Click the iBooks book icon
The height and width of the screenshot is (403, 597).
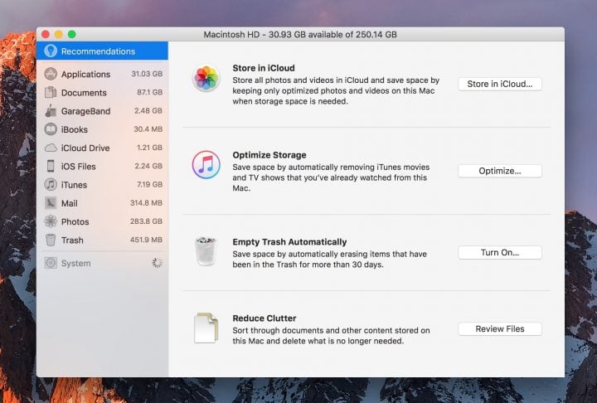(x=51, y=129)
